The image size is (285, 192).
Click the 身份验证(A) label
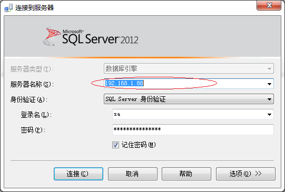coord(29,99)
